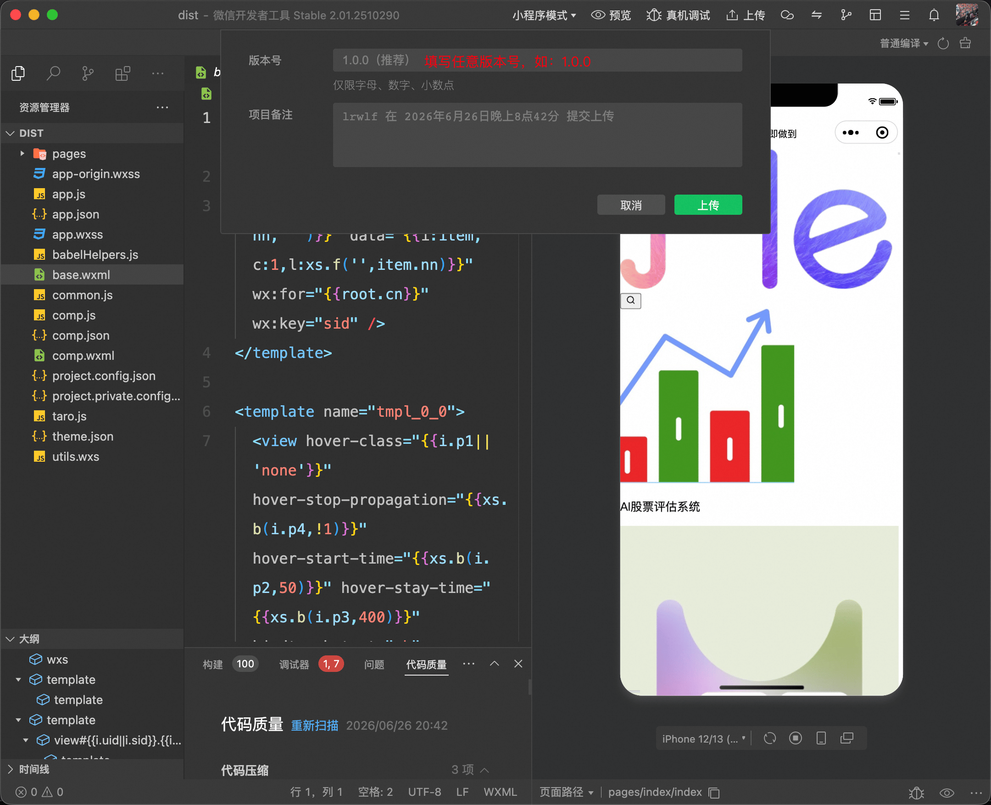Click the green 上传 button in dialog
The width and height of the screenshot is (991, 805).
coord(708,205)
